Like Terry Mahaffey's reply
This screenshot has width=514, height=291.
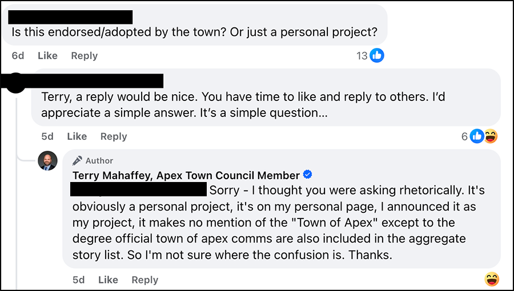(x=108, y=280)
